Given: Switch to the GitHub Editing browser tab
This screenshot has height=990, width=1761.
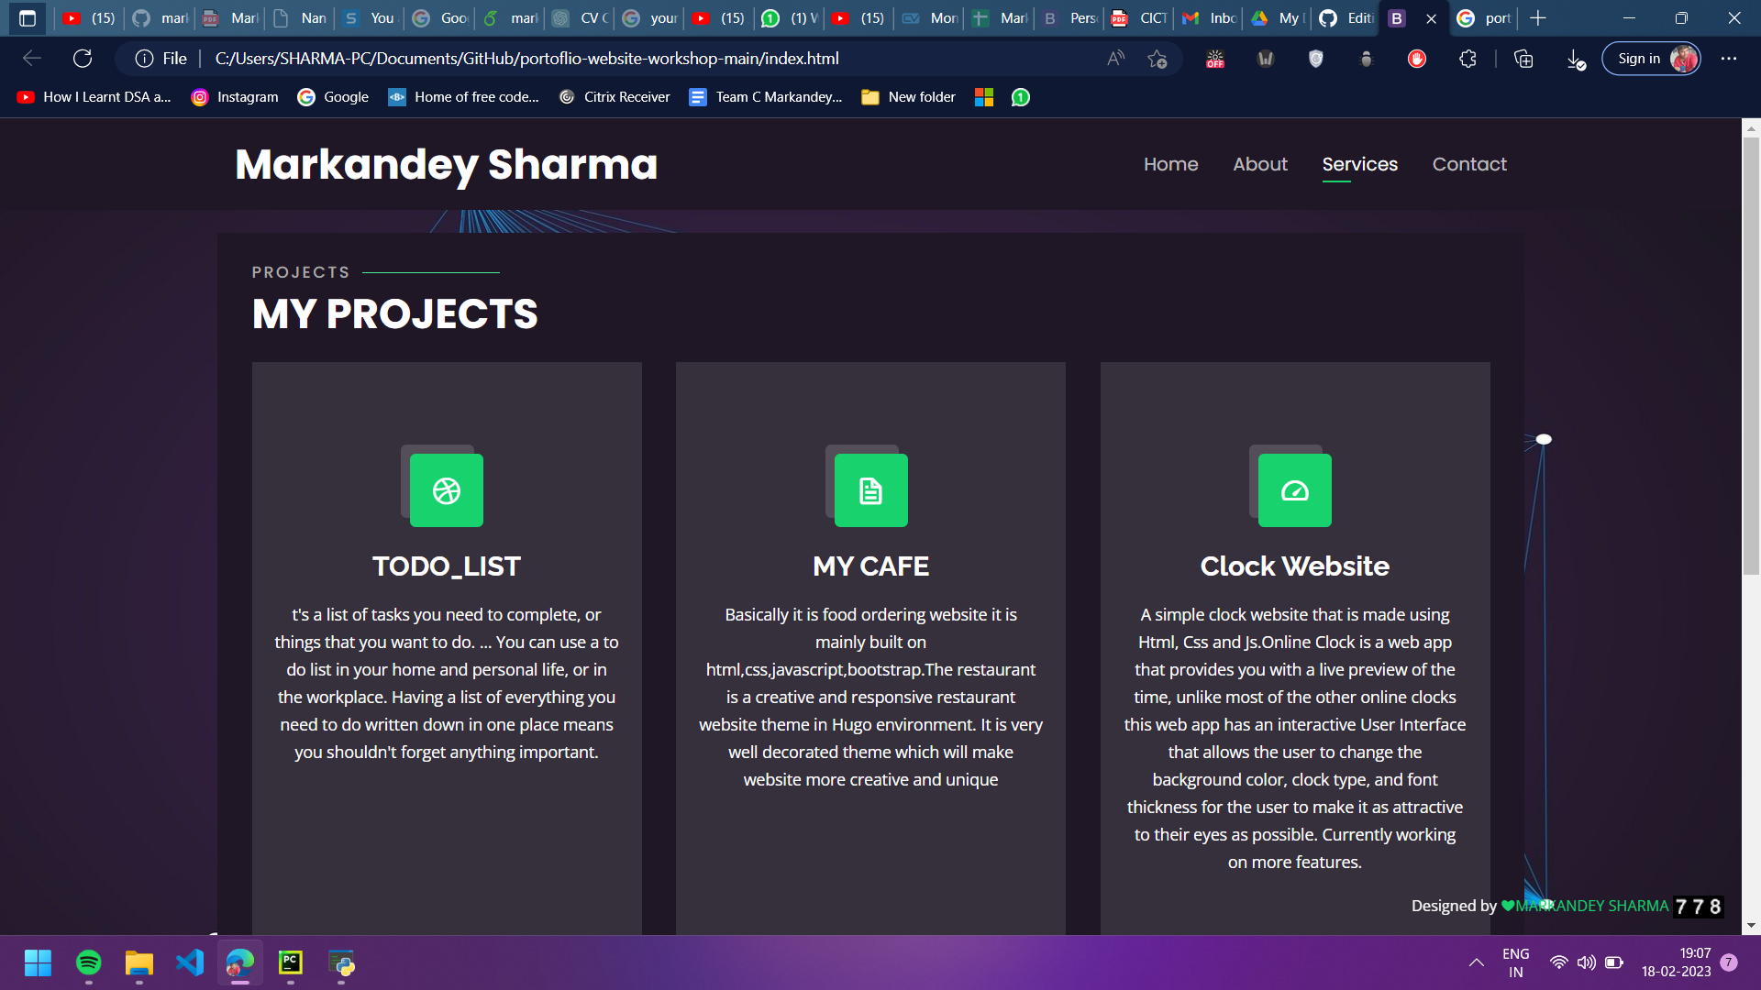Looking at the screenshot, I should [x=1346, y=18].
